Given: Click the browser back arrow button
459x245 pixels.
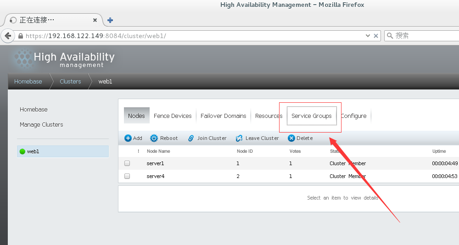Looking at the screenshot, I should [8, 36].
